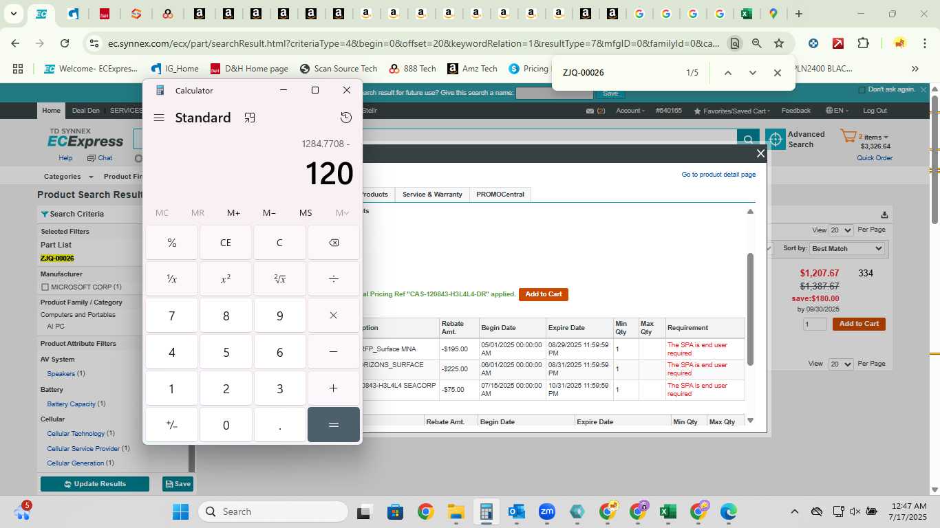The image size is (940, 528).
Task: Click the ECExpress mail envelope icon
Action: click(x=590, y=111)
